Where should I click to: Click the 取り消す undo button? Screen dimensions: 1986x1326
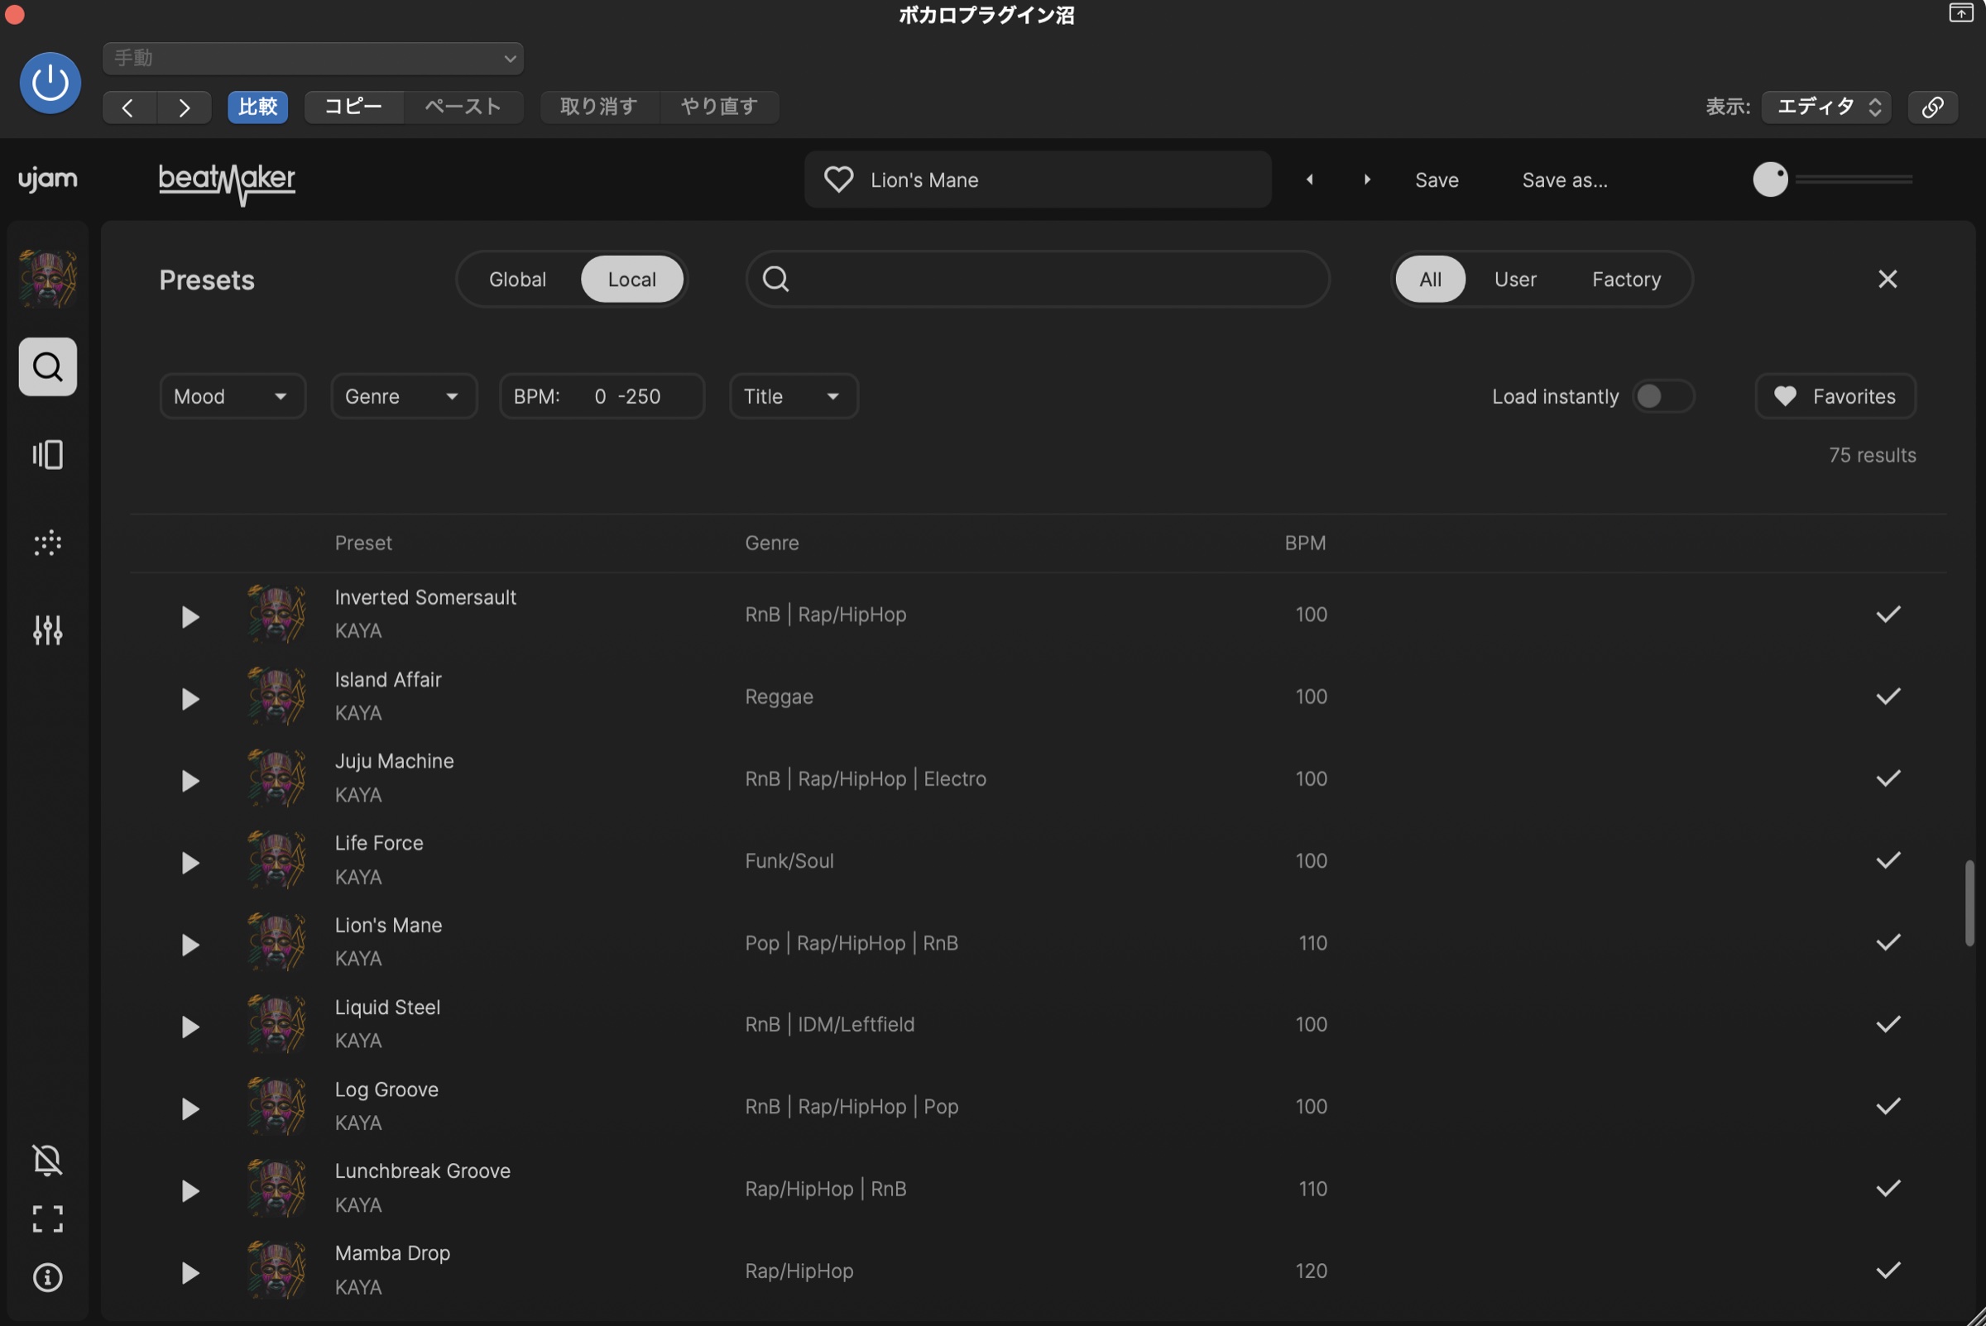point(599,107)
